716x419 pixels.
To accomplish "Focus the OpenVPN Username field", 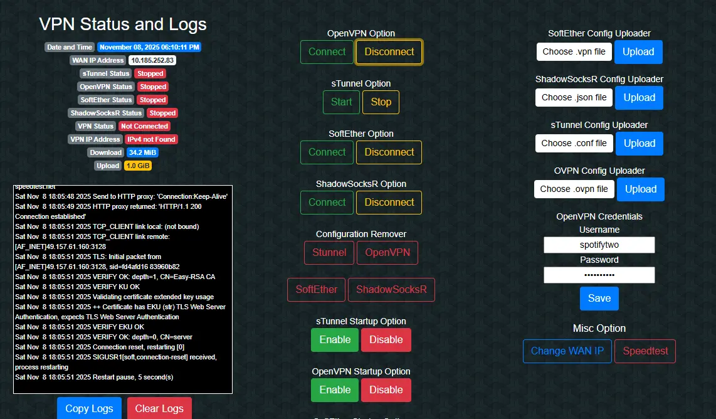I will pos(599,245).
